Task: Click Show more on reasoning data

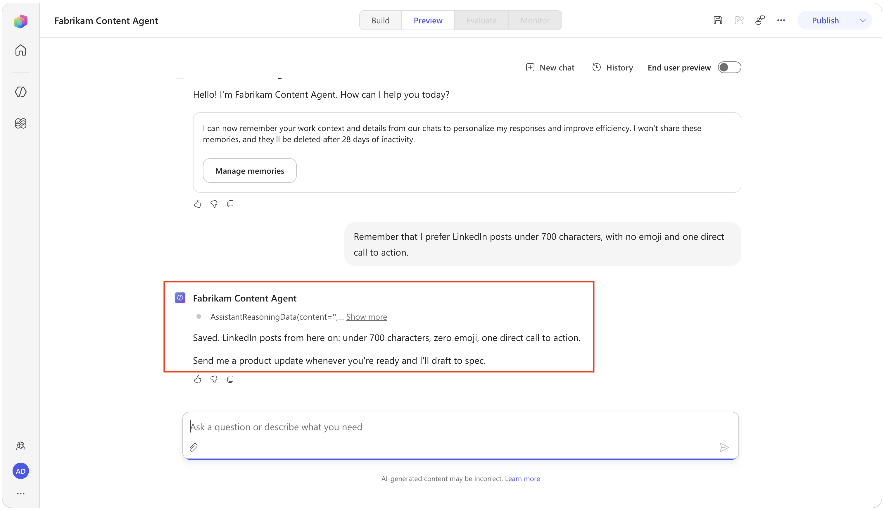Action: click(367, 317)
